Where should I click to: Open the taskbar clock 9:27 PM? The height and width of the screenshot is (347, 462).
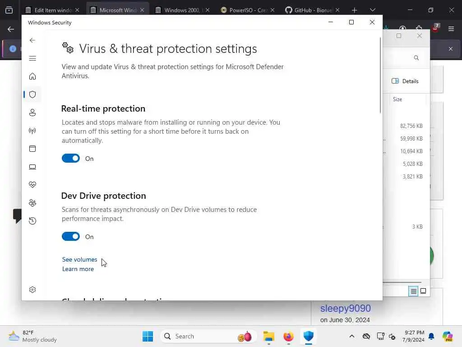pos(413,336)
